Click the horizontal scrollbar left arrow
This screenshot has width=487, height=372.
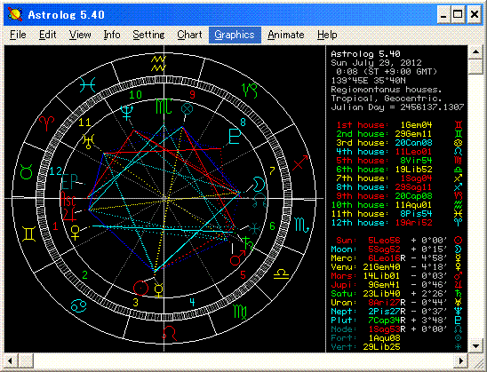[11, 360]
